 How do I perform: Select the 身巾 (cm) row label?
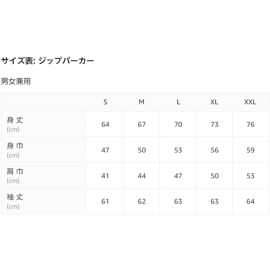pos(15,150)
